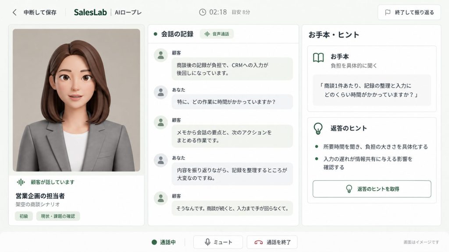Click the お手本・ヒント panel heading

(334, 35)
